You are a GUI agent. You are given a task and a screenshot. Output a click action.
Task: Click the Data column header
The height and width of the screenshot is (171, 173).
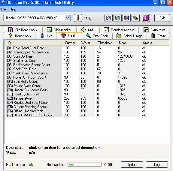pyautogui.click(x=128, y=43)
